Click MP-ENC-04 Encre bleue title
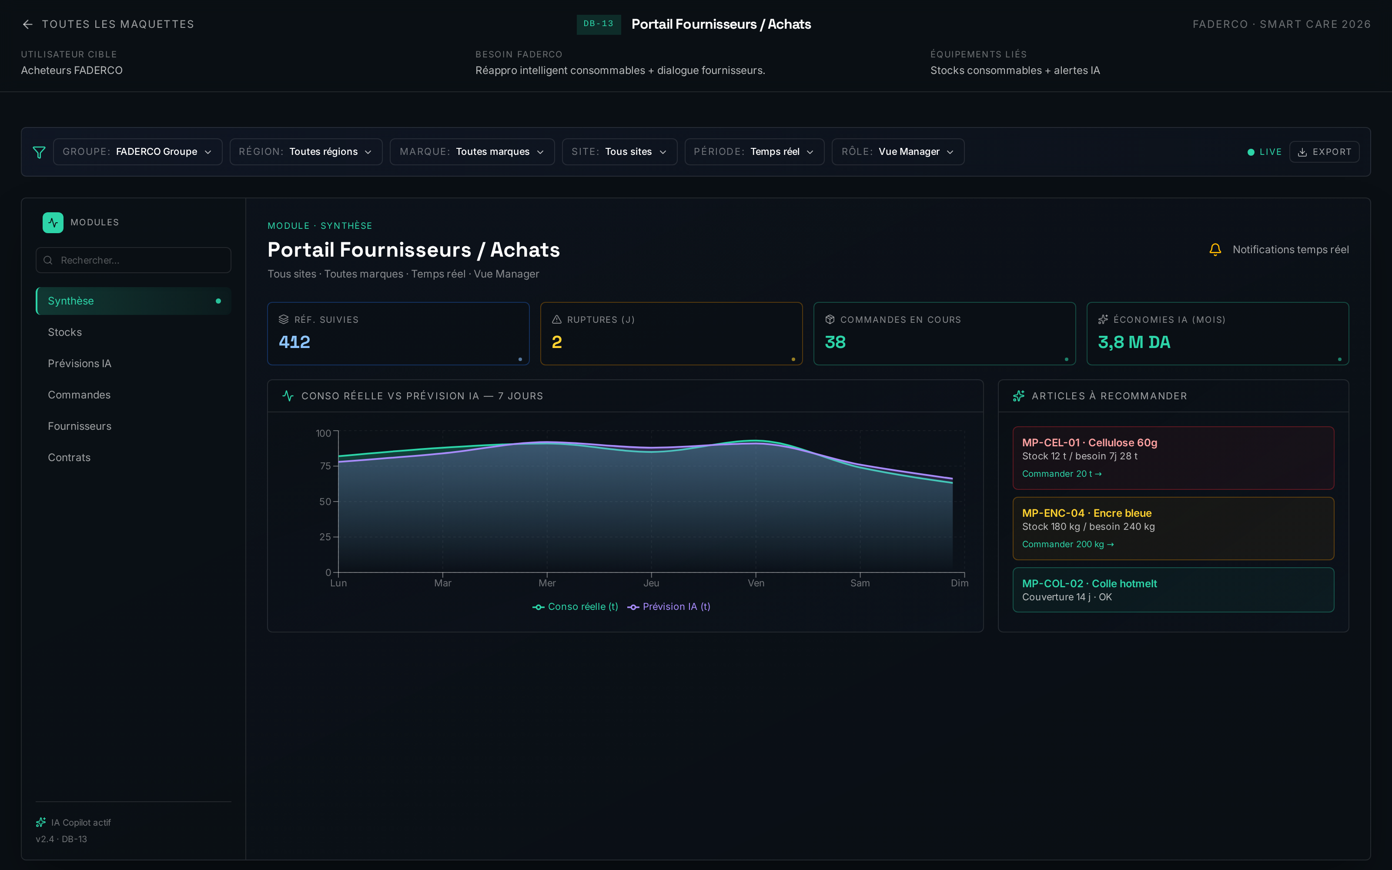Image resolution: width=1392 pixels, height=870 pixels. (x=1087, y=513)
